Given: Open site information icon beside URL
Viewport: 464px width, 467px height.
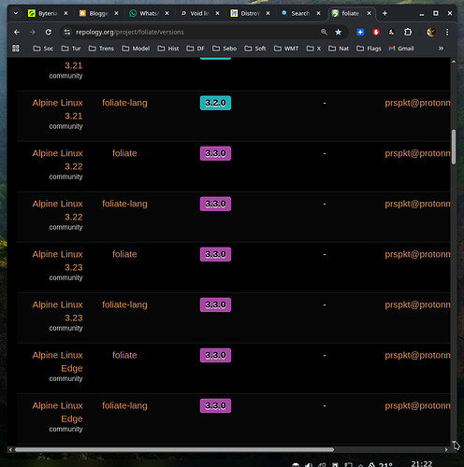Looking at the screenshot, I should (x=67, y=32).
